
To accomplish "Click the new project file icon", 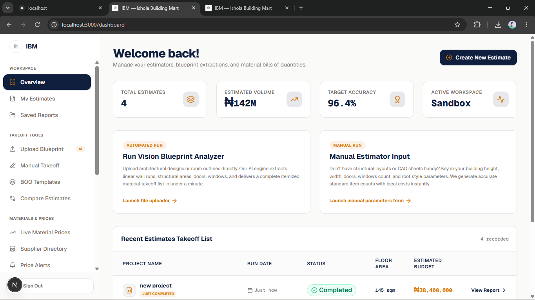I will tap(129, 290).
